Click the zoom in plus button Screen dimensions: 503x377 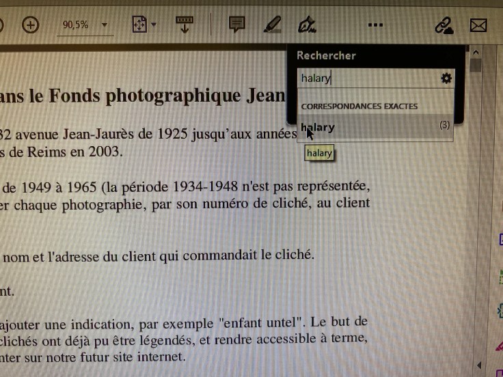(31, 25)
